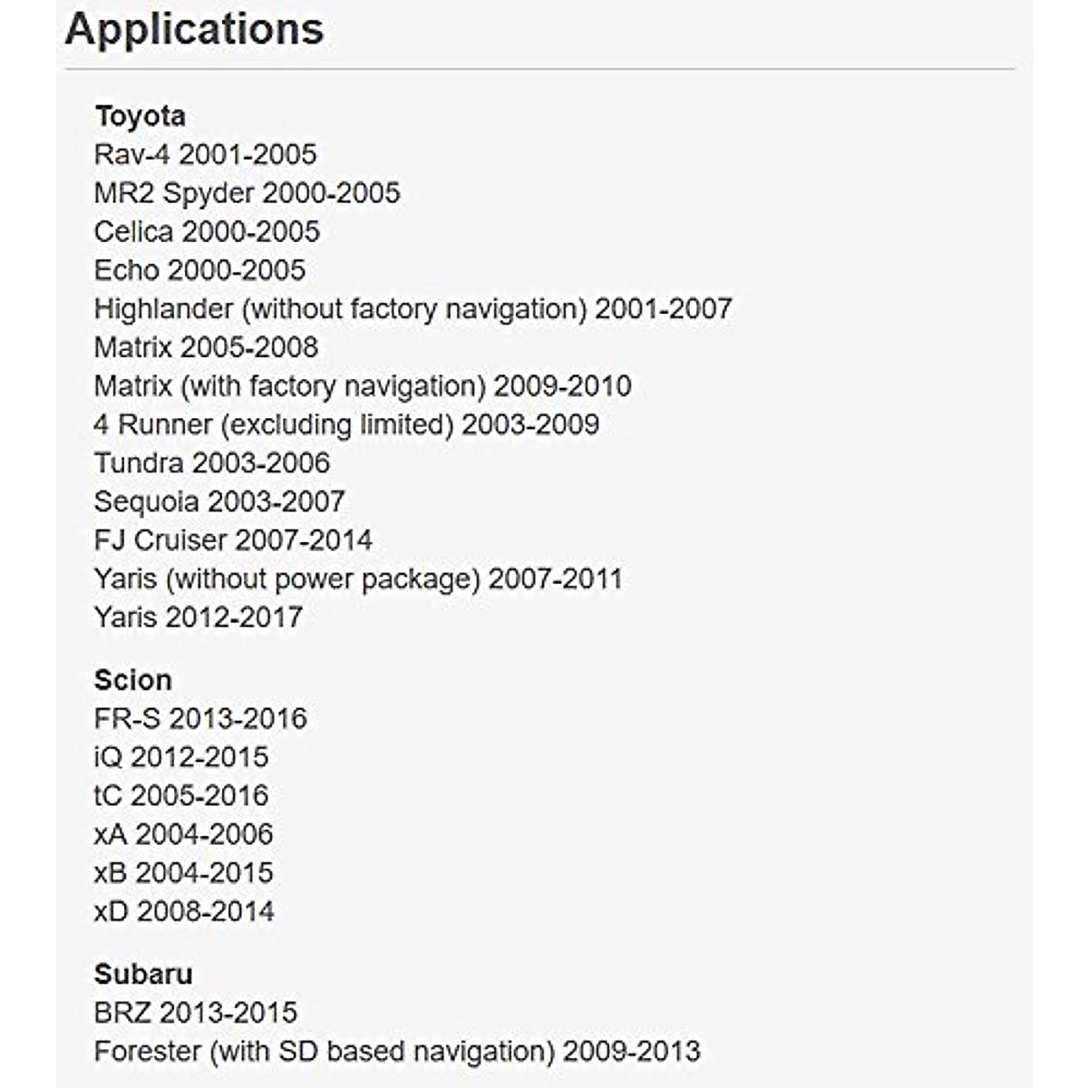1088x1088 pixels.
Task: Select Yaris without power package 2007-2011
Action: [x=358, y=578]
